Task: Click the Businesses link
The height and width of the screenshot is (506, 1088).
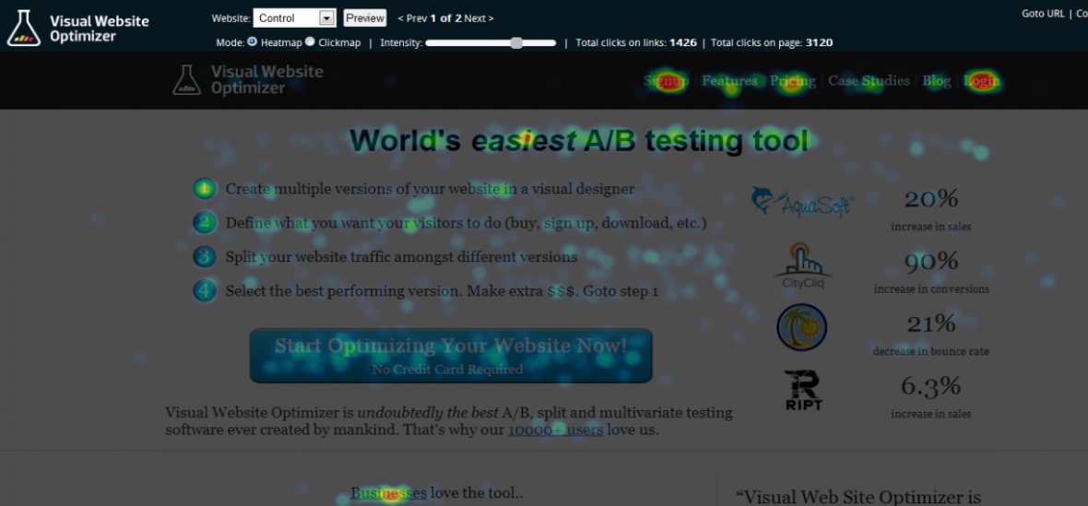Action: (388, 493)
